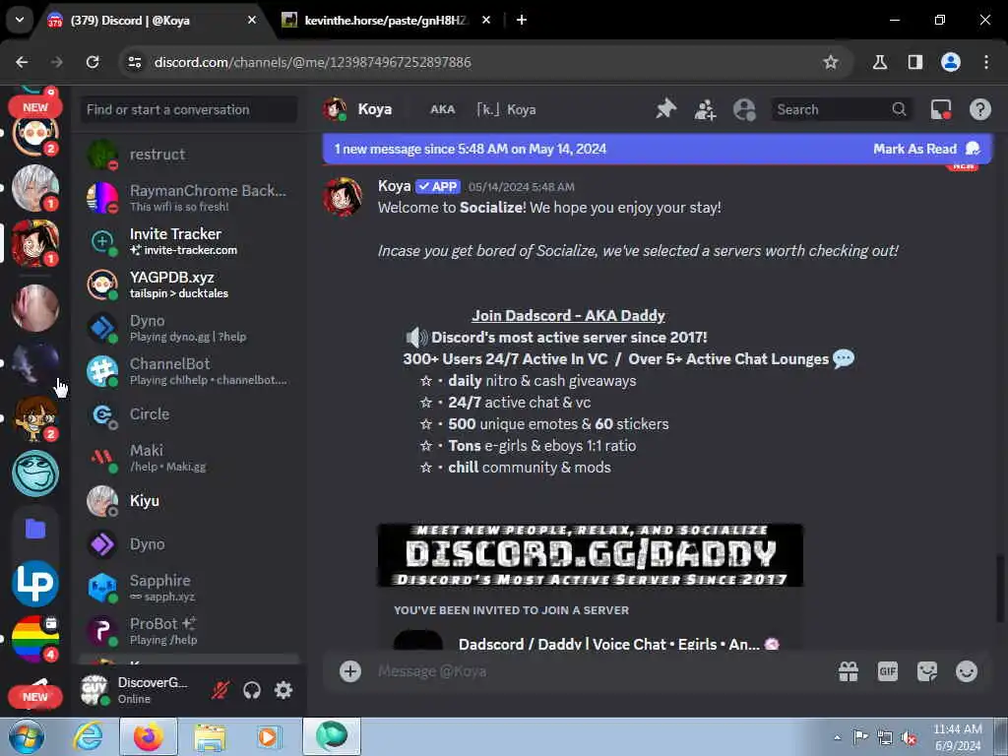The image size is (1008, 756).
Task: Open the gift Nitro icon
Action: point(849,671)
